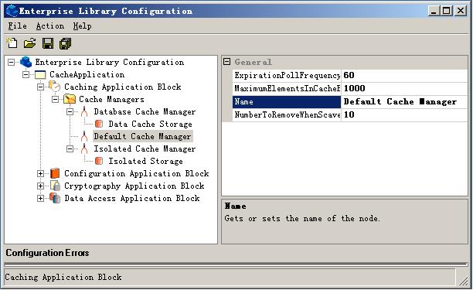Viewport: 473px width, 290px height.
Task: Expand the Cryptography Application Block node
Action: 40,186
